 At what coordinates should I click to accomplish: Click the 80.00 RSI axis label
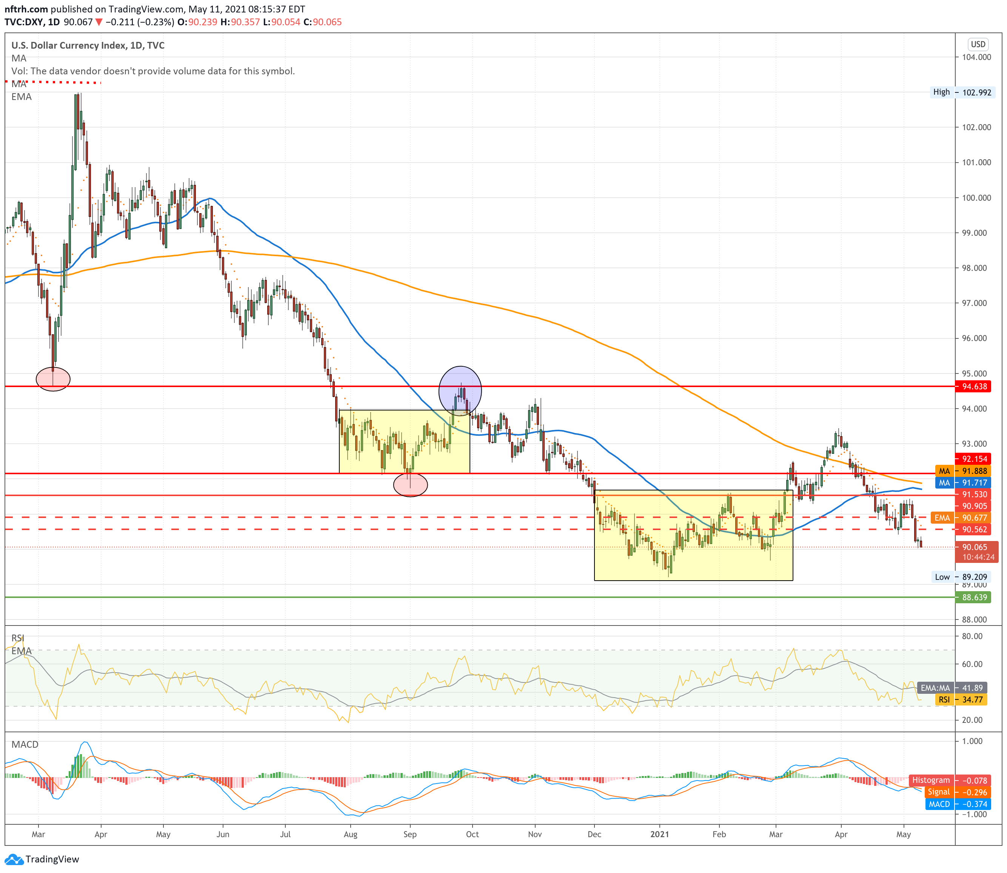(972, 636)
